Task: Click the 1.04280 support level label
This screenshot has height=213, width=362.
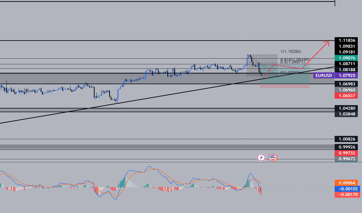Action: (x=346, y=108)
